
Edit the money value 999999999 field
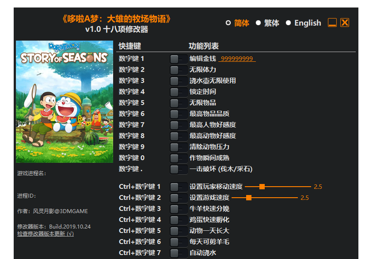click(x=237, y=59)
